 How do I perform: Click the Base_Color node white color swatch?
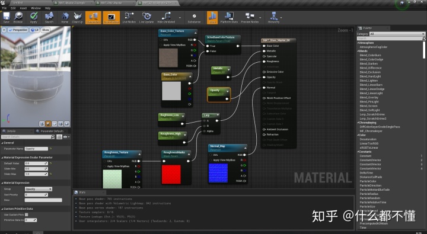pos(171,91)
